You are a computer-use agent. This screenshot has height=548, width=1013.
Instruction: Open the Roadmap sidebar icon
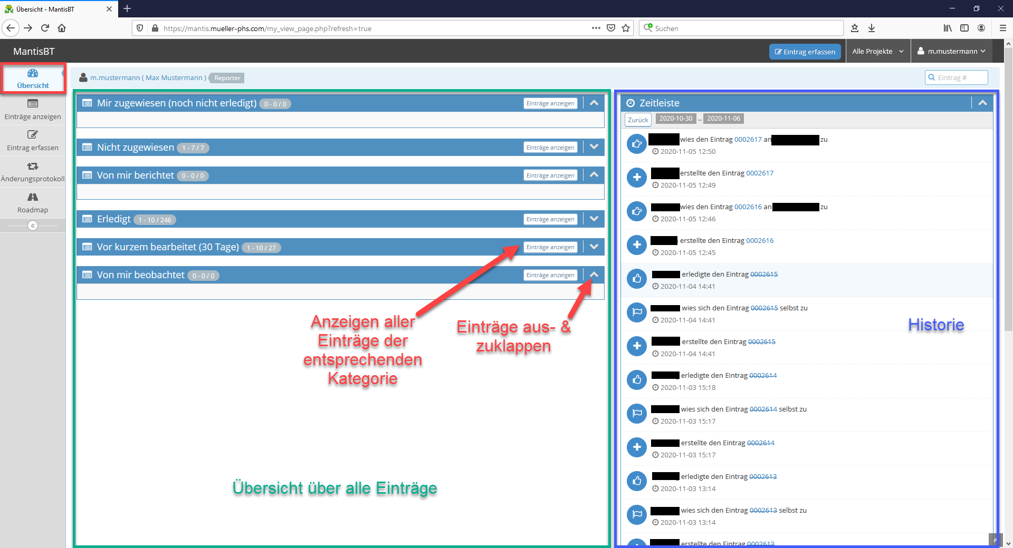point(33,197)
